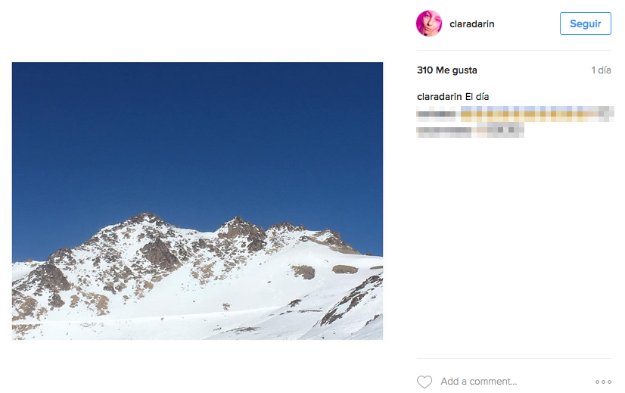Image resolution: width=625 pixels, height=393 pixels.
Task: Select the caption text El día
Action: pyautogui.click(x=477, y=97)
